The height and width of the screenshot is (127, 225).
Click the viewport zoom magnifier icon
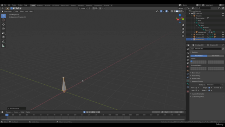pyautogui.click(x=183, y=25)
